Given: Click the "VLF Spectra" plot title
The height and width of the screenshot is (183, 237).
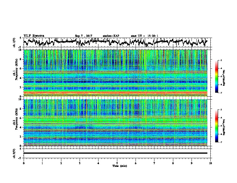Looking at the screenshot, I should tap(34, 36).
